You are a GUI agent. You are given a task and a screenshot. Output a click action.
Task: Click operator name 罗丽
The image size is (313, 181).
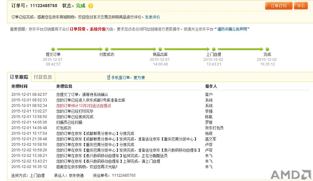(x=209, y=122)
